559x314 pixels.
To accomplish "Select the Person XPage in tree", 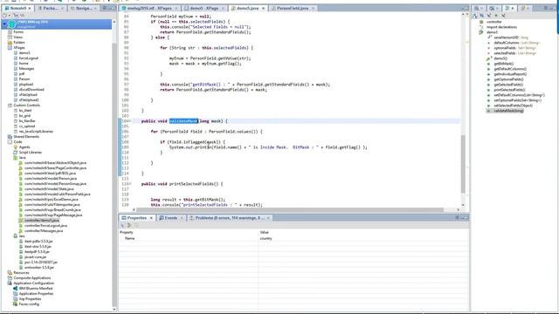I will tap(24, 79).
